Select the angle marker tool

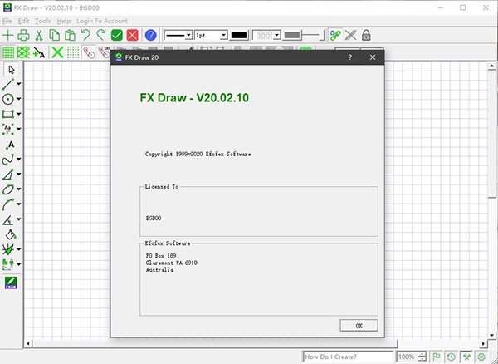[8, 219]
